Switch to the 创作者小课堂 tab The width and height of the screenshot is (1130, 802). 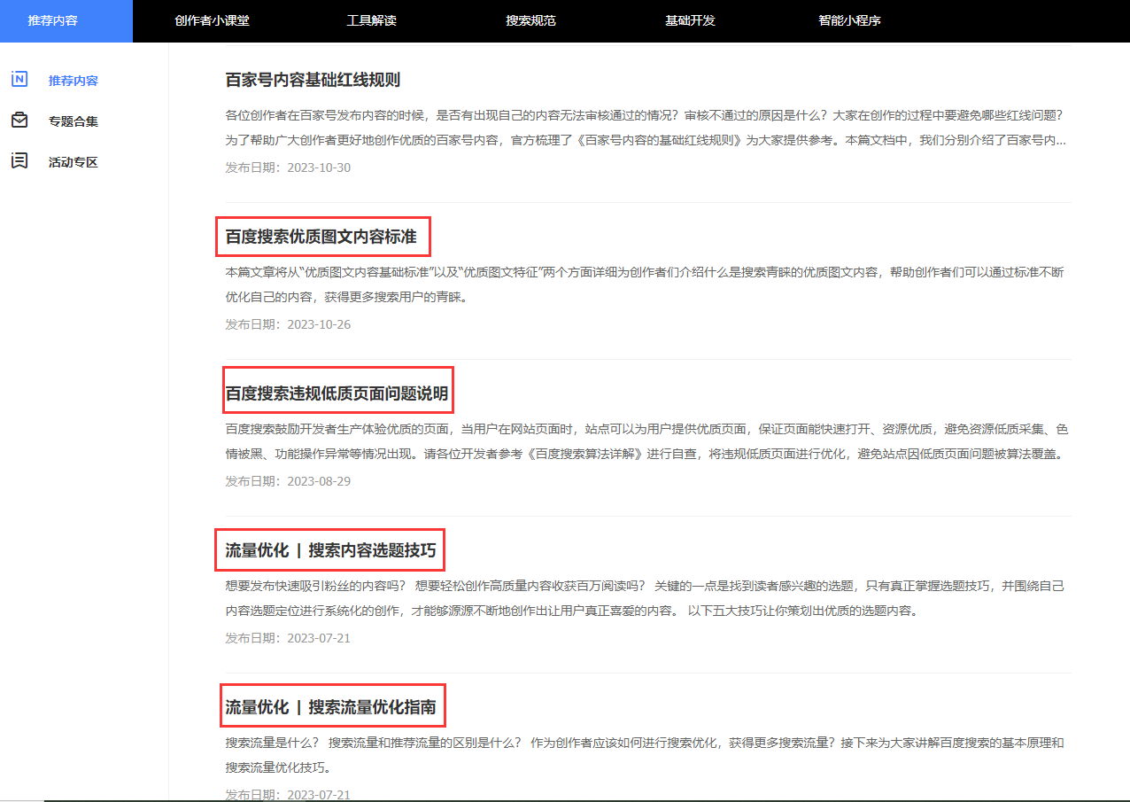(x=212, y=20)
